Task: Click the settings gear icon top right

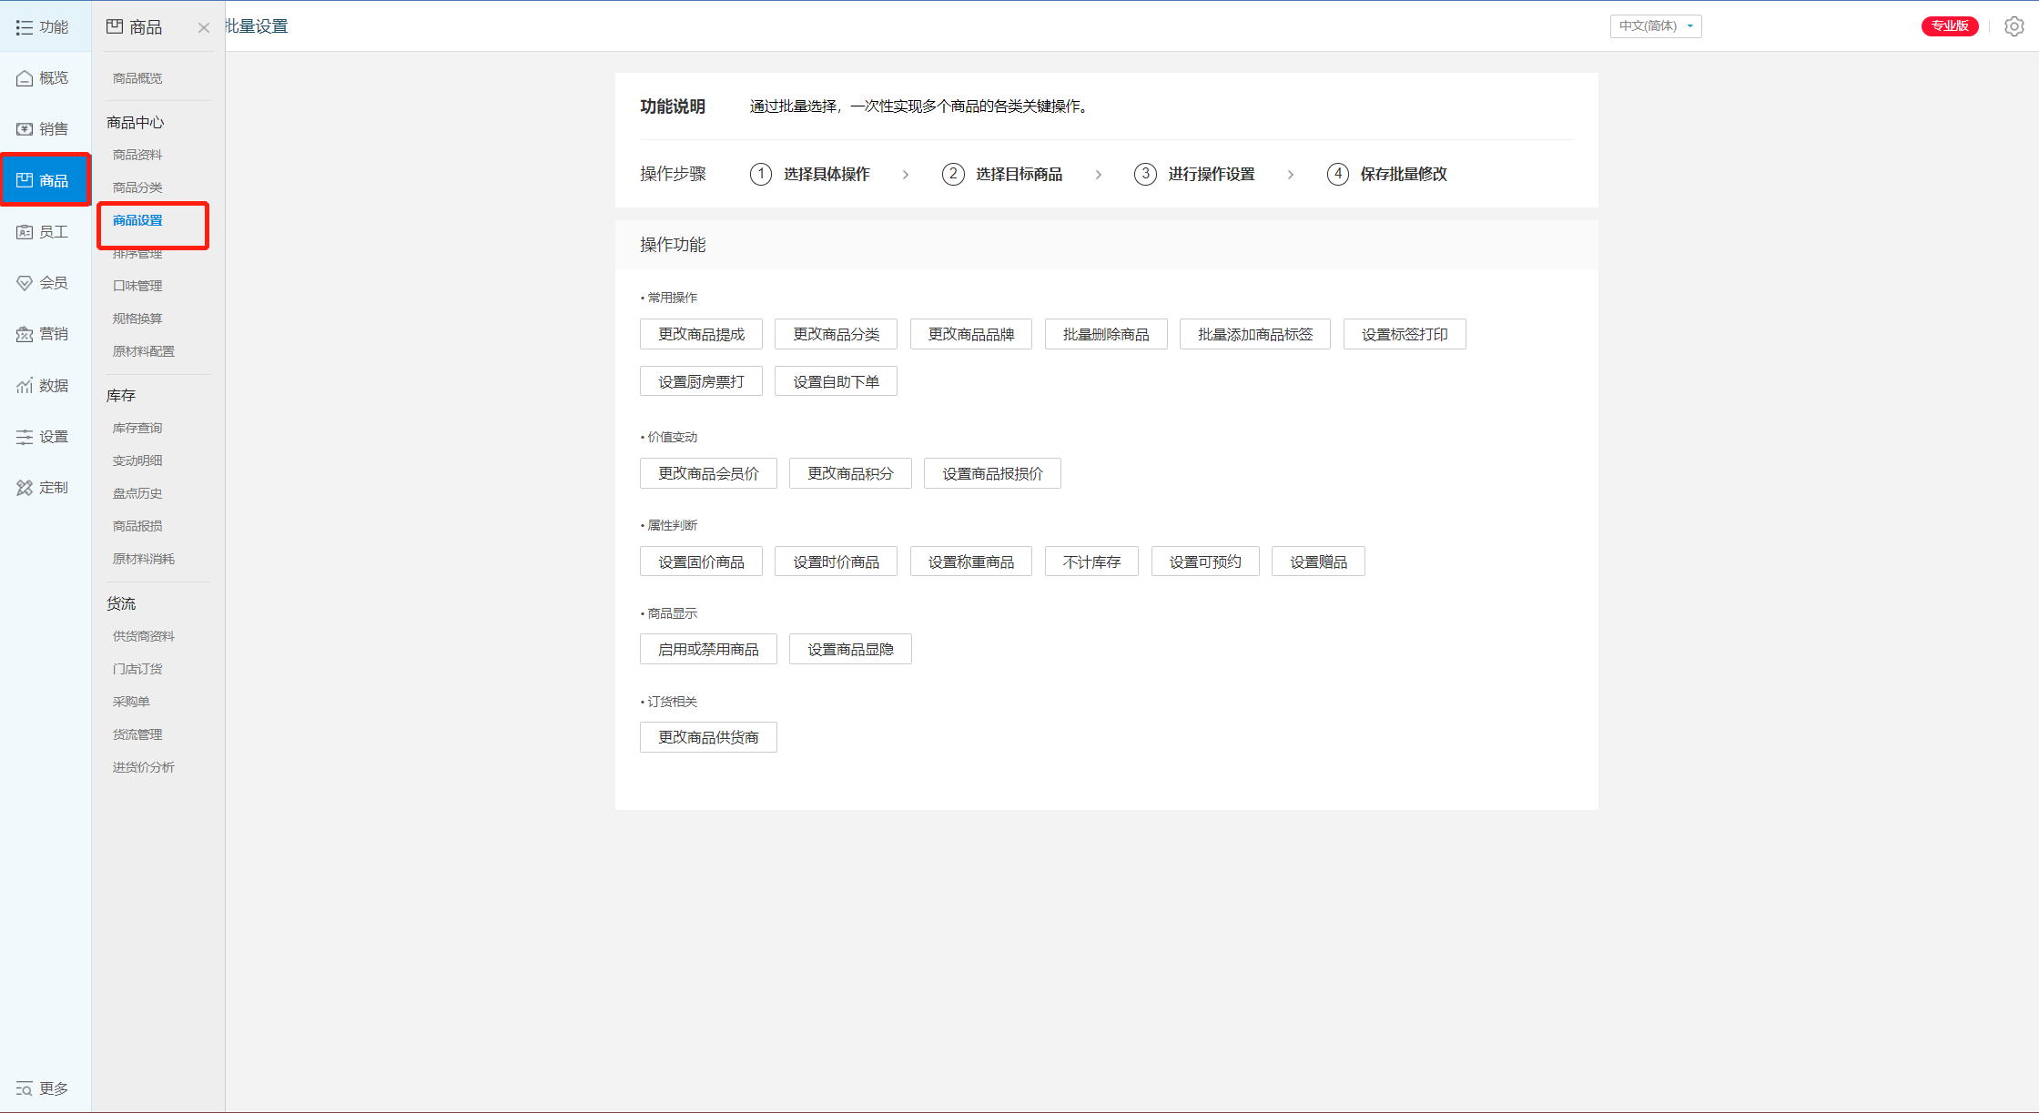Action: click(x=2014, y=26)
